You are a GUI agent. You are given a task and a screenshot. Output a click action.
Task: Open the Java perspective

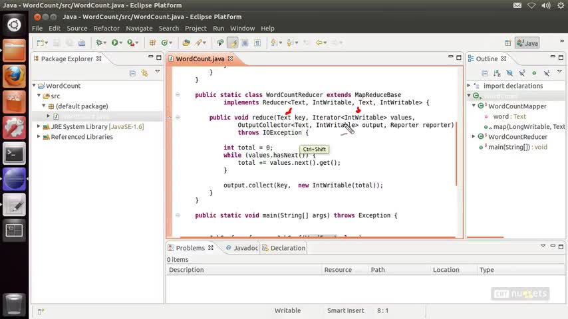[x=527, y=43]
